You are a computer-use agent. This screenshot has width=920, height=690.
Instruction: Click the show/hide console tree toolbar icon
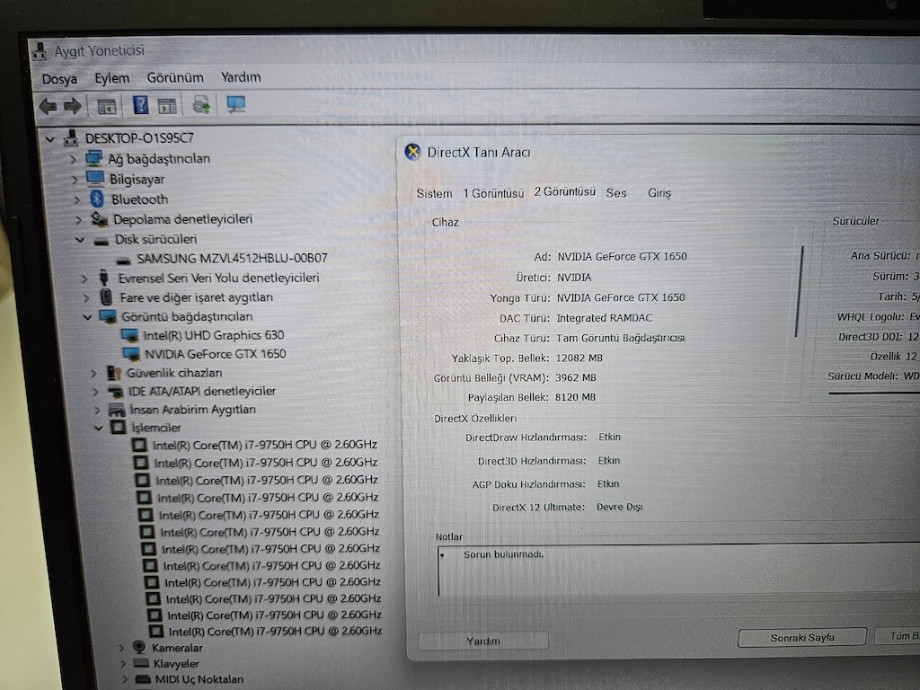107,106
